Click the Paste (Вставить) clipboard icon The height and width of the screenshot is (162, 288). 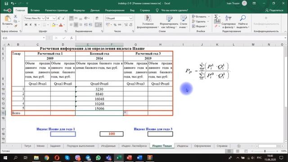(x=8, y=19)
